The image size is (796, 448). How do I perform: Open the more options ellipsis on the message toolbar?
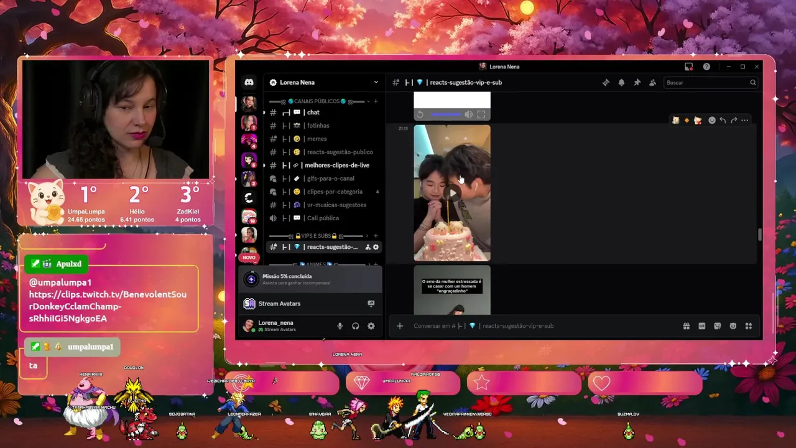click(x=745, y=120)
